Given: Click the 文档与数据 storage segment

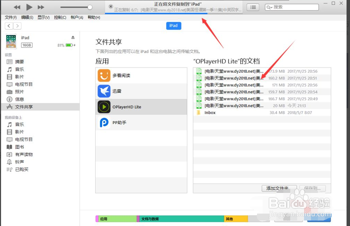Looking at the screenshot, I should [x=181, y=219].
